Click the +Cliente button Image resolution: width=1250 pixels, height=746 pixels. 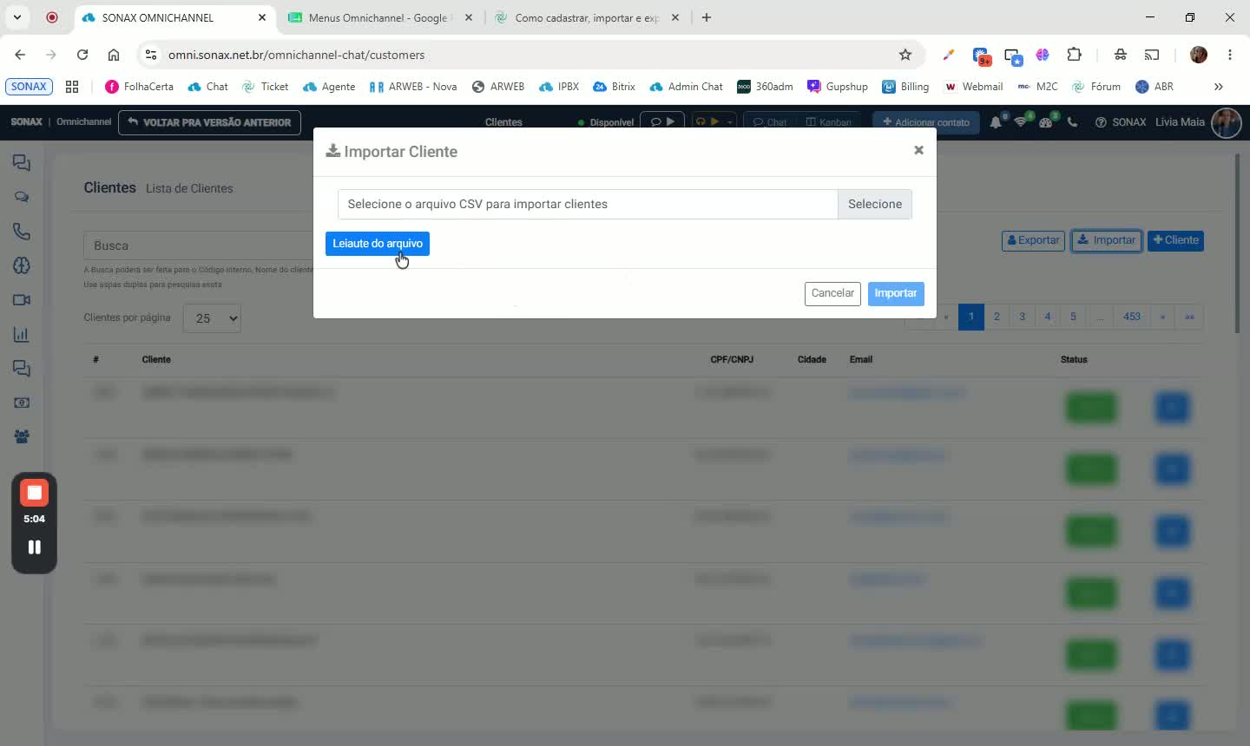[x=1175, y=240]
